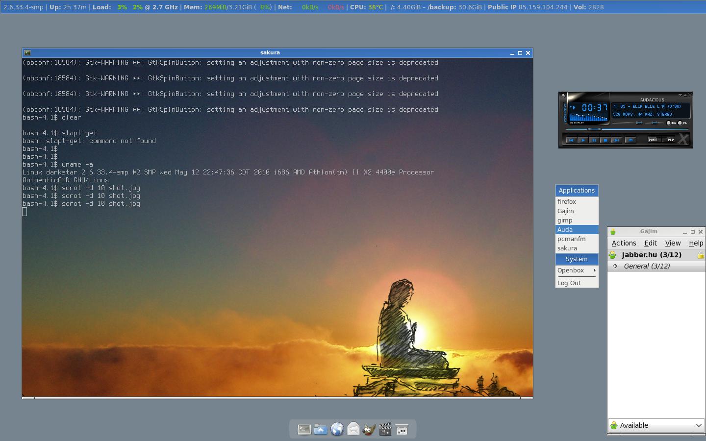Toggle REP repeat in Audacious

point(668,140)
